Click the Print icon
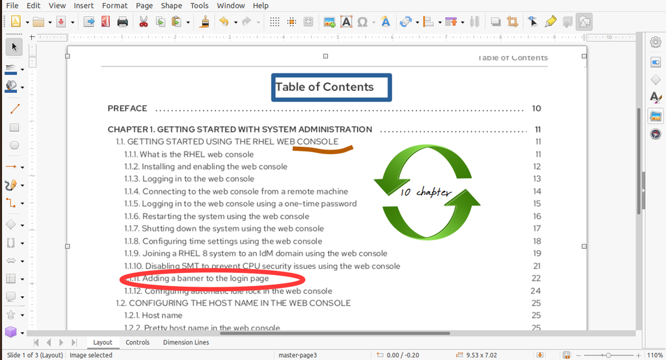666x360 pixels. pos(122,21)
